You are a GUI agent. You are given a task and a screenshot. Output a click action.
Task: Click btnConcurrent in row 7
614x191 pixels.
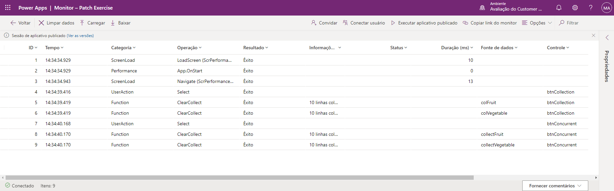562,124
